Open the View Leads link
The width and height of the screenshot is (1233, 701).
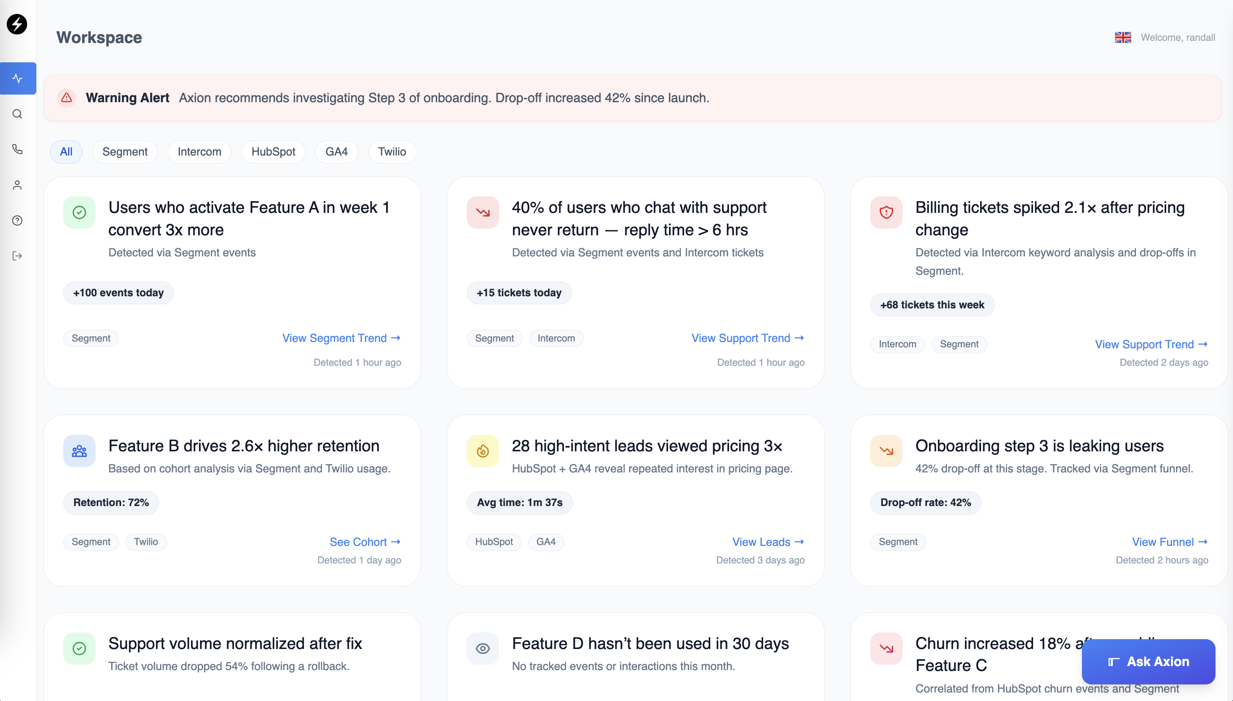(768, 542)
